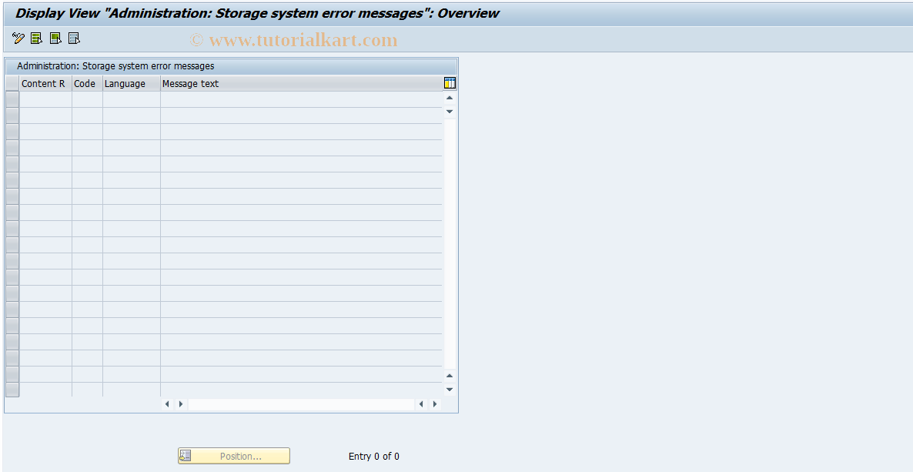This screenshot has height=472, width=913.
Task: Sort by the Message text column header
Action: (190, 83)
